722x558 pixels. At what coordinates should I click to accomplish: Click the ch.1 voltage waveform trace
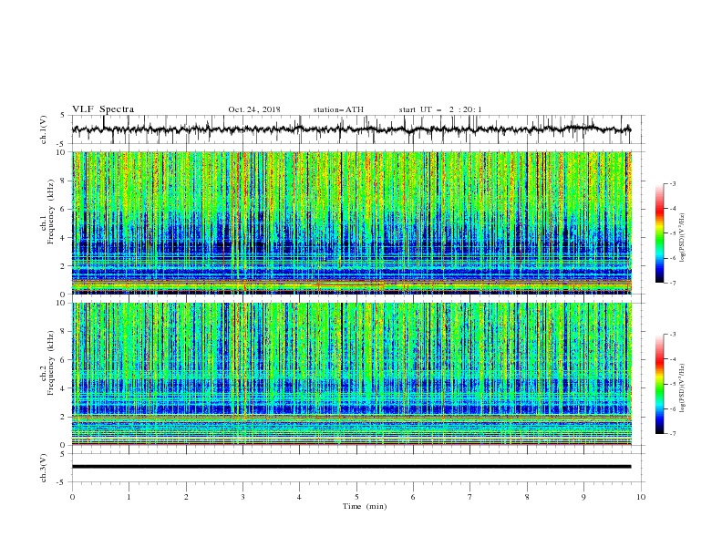coord(351,129)
